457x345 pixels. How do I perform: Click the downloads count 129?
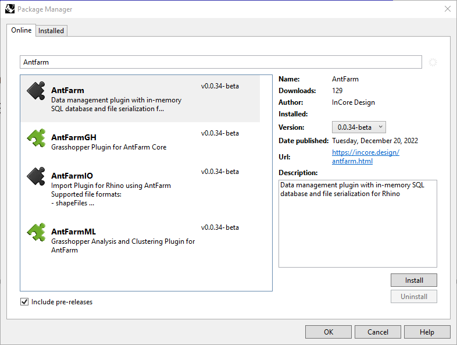pos(337,91)
